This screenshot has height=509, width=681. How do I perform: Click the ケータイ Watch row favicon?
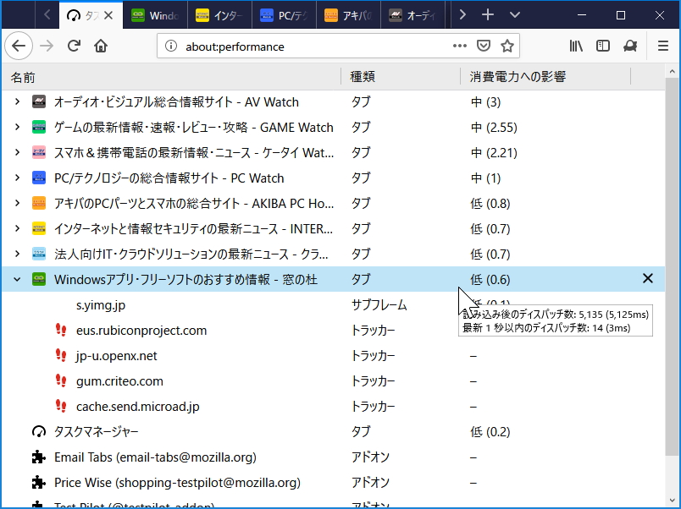39,152
